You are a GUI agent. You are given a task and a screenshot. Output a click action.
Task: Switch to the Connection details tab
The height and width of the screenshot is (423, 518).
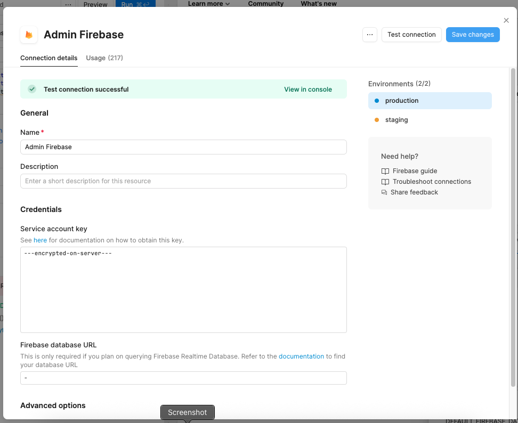pyautogui.click(x=49, y=58)
